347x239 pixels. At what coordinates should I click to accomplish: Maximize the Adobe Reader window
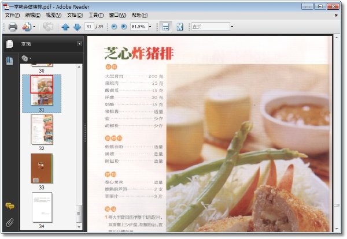(320, 6)
